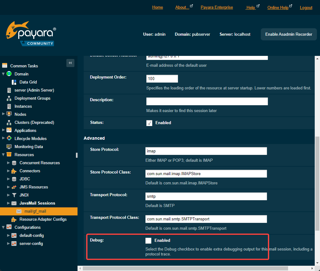Click the JNDI funnel icon
This screenshot has width=320, height=271.
pyautogui.click(x=14, y=195)
